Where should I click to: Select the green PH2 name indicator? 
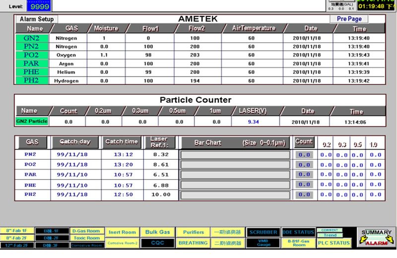coord(32,80)
